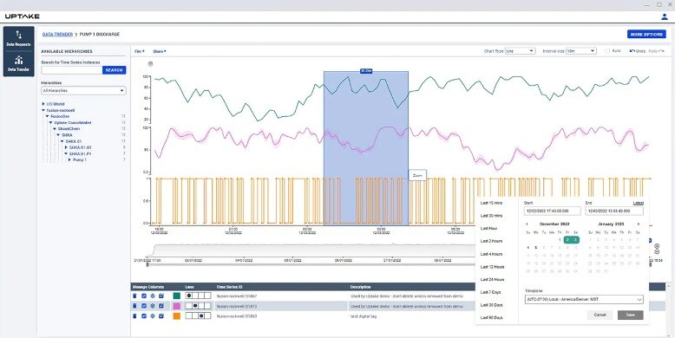Click the time series search field

(x=72, y=70)
